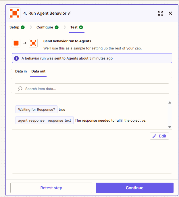Close the Run Agent Behavior panel
This screenshot has height=197, width=179.
click(x=170, y=13)
